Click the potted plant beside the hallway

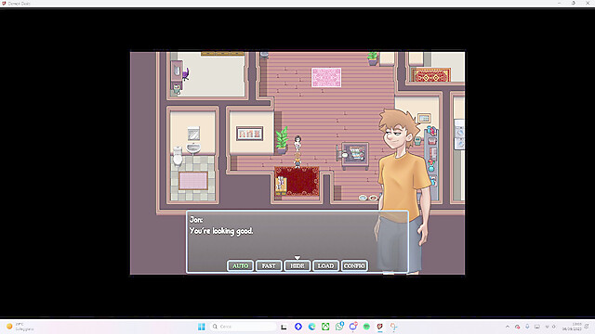(x=282, y=140)
